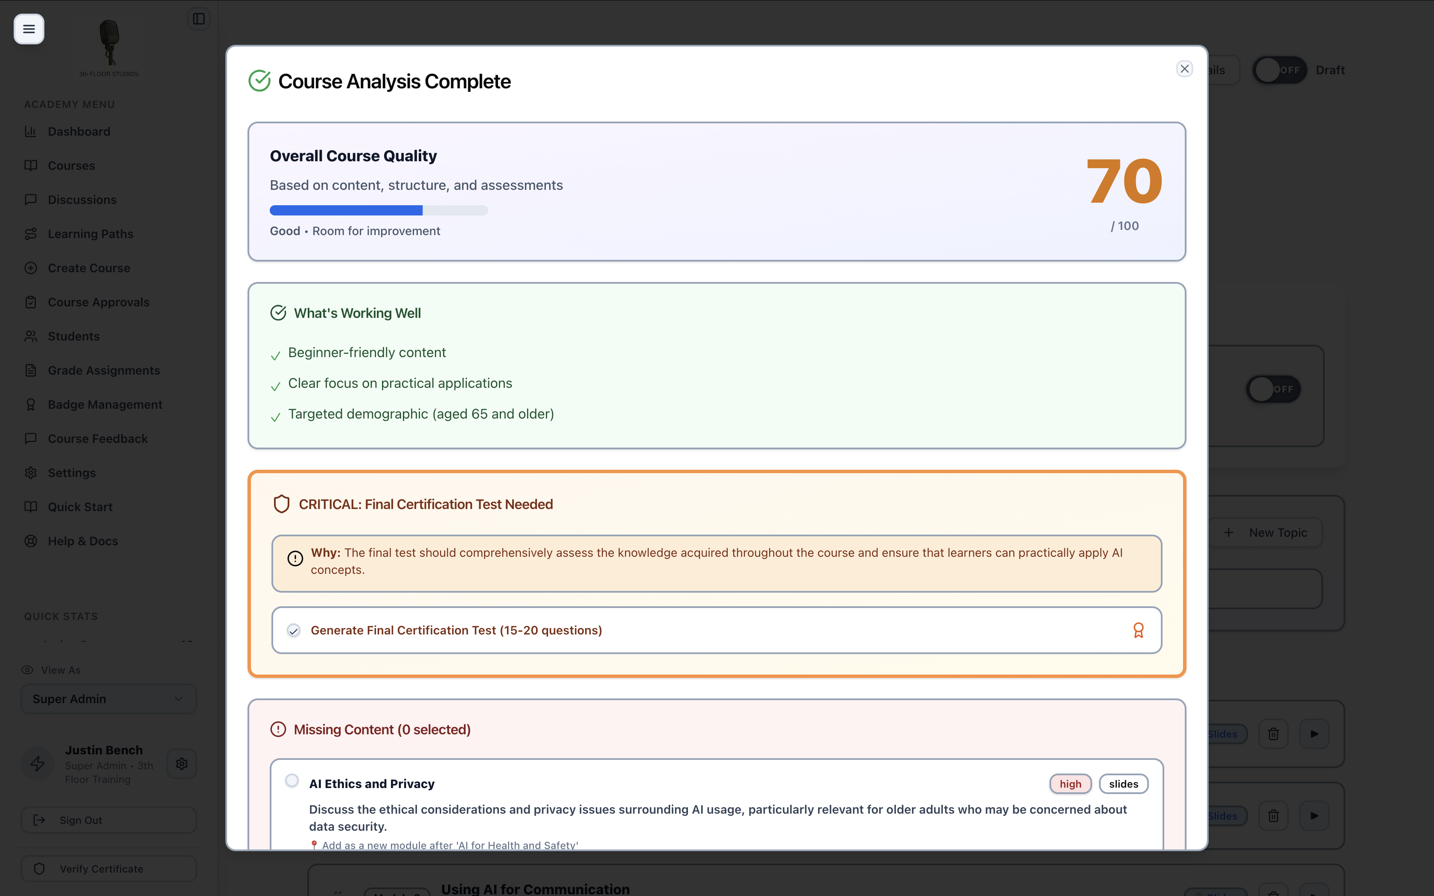Click the shield icon beside CRITICAL heading

coord(282,504)
